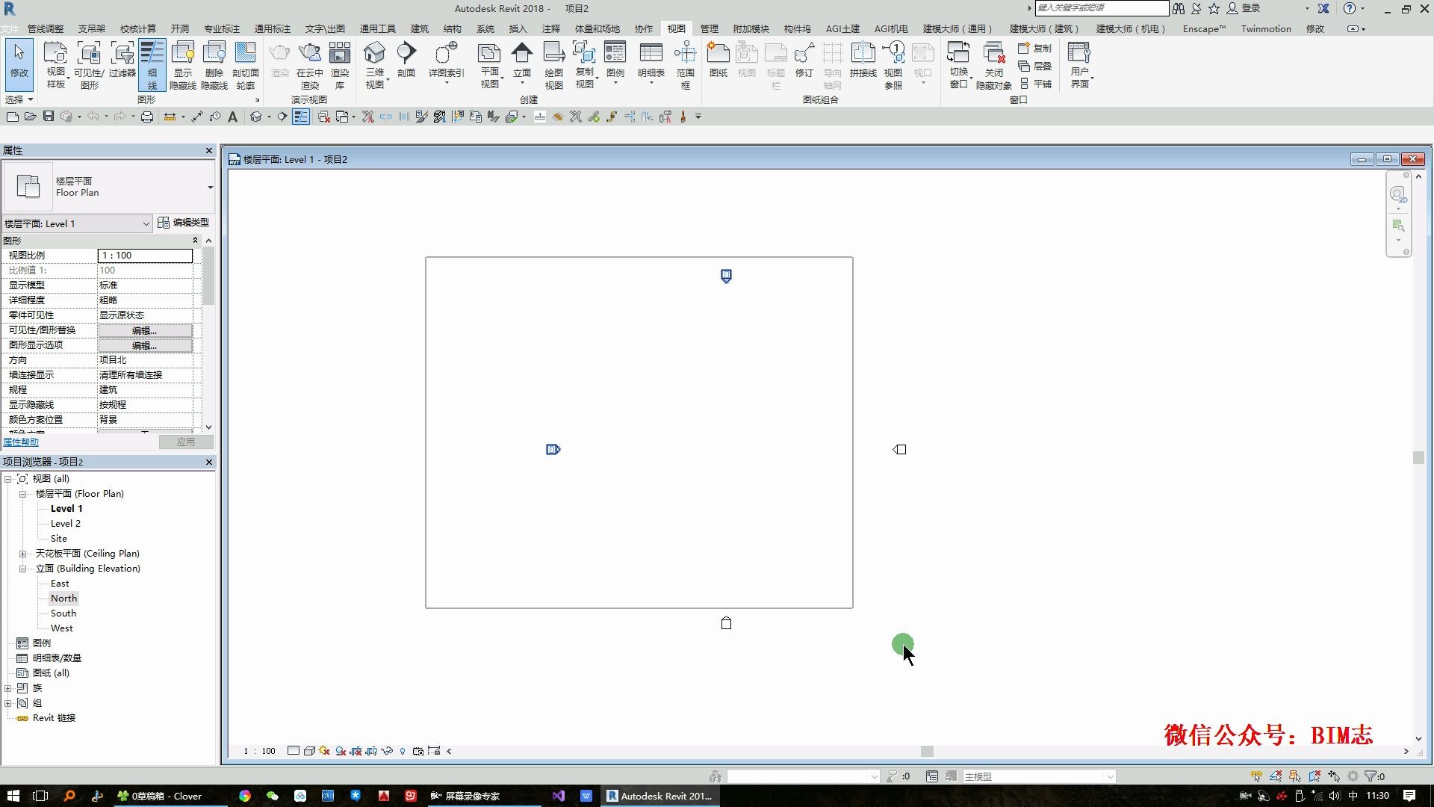This screenshot has width=1434, height=807.
Task: Click the 编辑类型 button
Action: (x=184, y=223)
